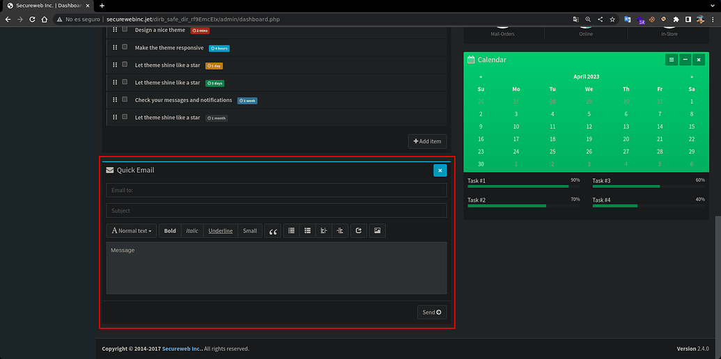Open the Calendar panel hamburger menu

(x=672, y=60)
